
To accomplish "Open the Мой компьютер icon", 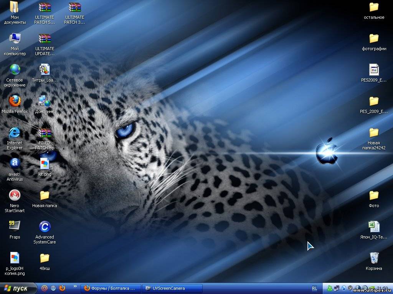I will [x=15, y=39].
